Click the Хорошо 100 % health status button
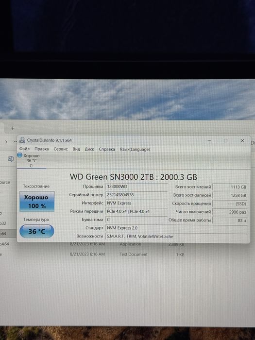The width and height of the screenshot is (255, 340). pyautogui.click(x=37, y=201)
